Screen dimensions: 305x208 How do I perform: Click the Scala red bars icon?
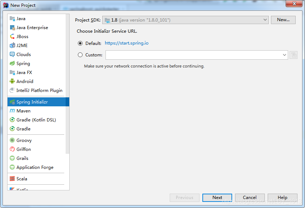[x=12, y=179]
